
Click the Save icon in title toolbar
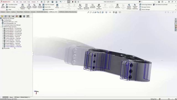click(x=52, y=2)
